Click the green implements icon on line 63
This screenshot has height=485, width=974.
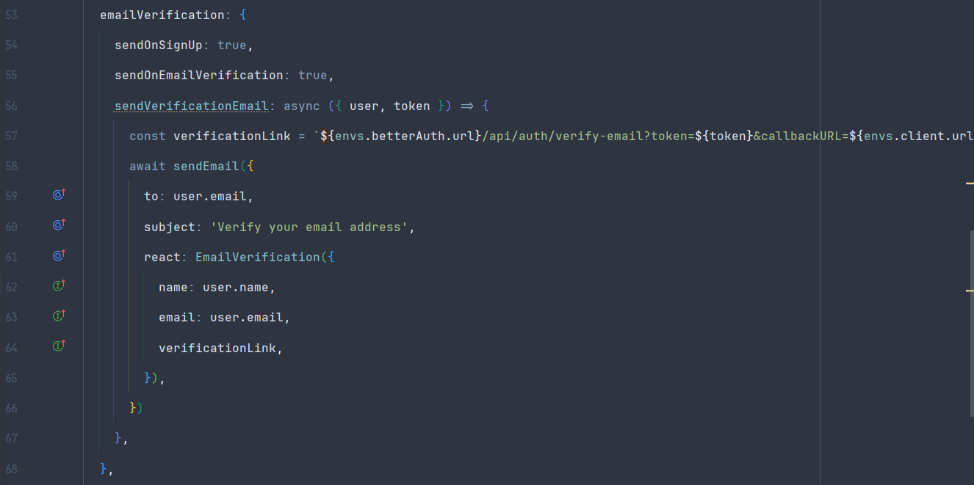tap(59, 316)
